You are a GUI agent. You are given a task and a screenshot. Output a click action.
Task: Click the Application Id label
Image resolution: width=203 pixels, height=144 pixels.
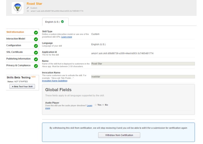pyautogui.click(x=49, y=52)
